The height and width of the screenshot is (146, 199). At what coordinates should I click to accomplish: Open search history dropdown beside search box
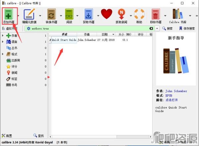[x=158, y=29]
